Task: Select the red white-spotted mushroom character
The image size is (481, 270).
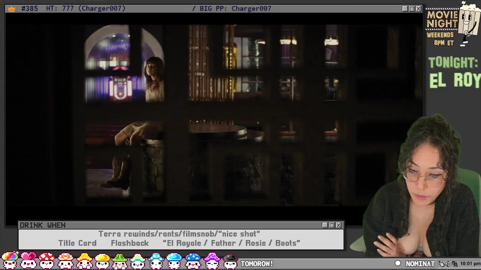Action: coord(47,260)
